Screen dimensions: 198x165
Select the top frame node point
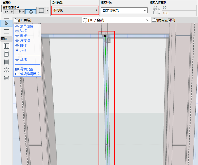point(105,36)
